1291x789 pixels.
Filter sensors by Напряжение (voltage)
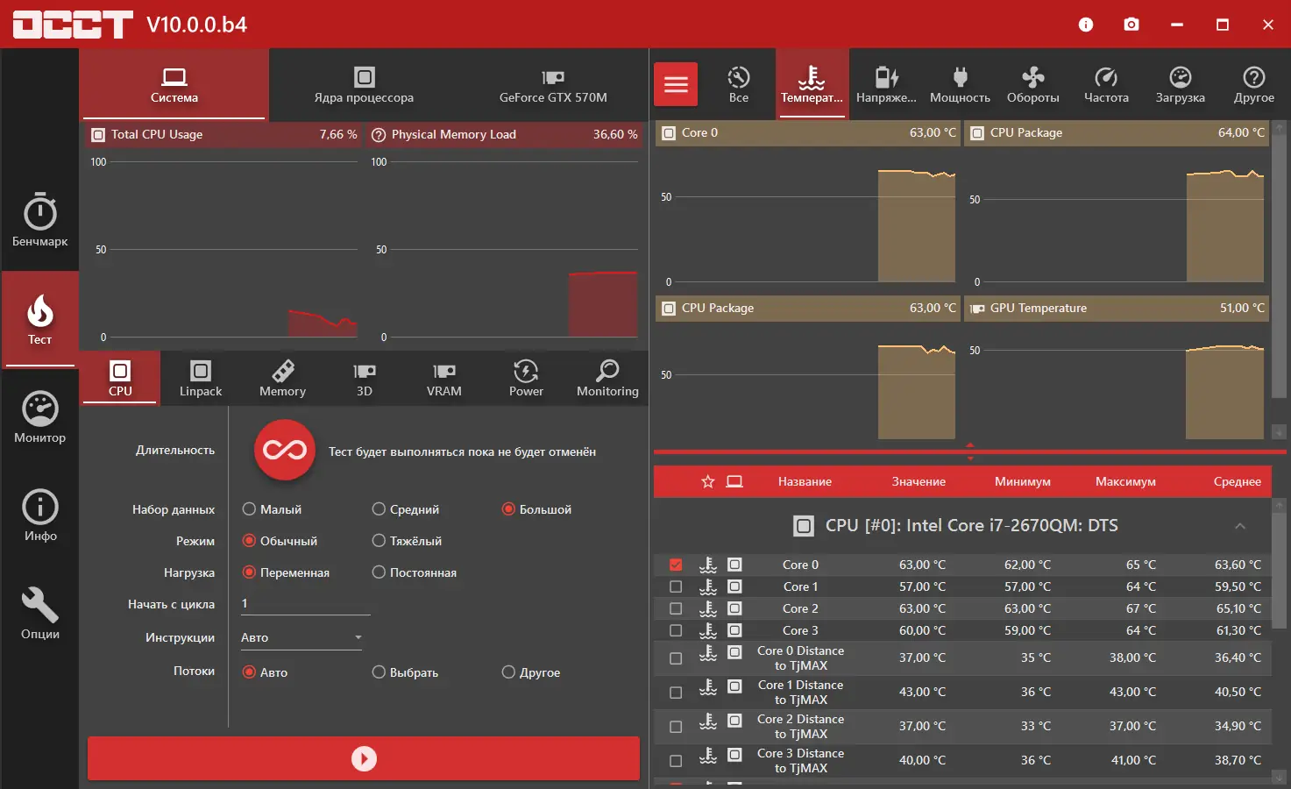click(x=886, y=84)
